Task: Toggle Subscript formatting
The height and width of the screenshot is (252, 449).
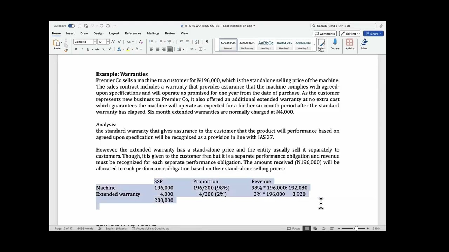Action: click(x=103, y=49)
